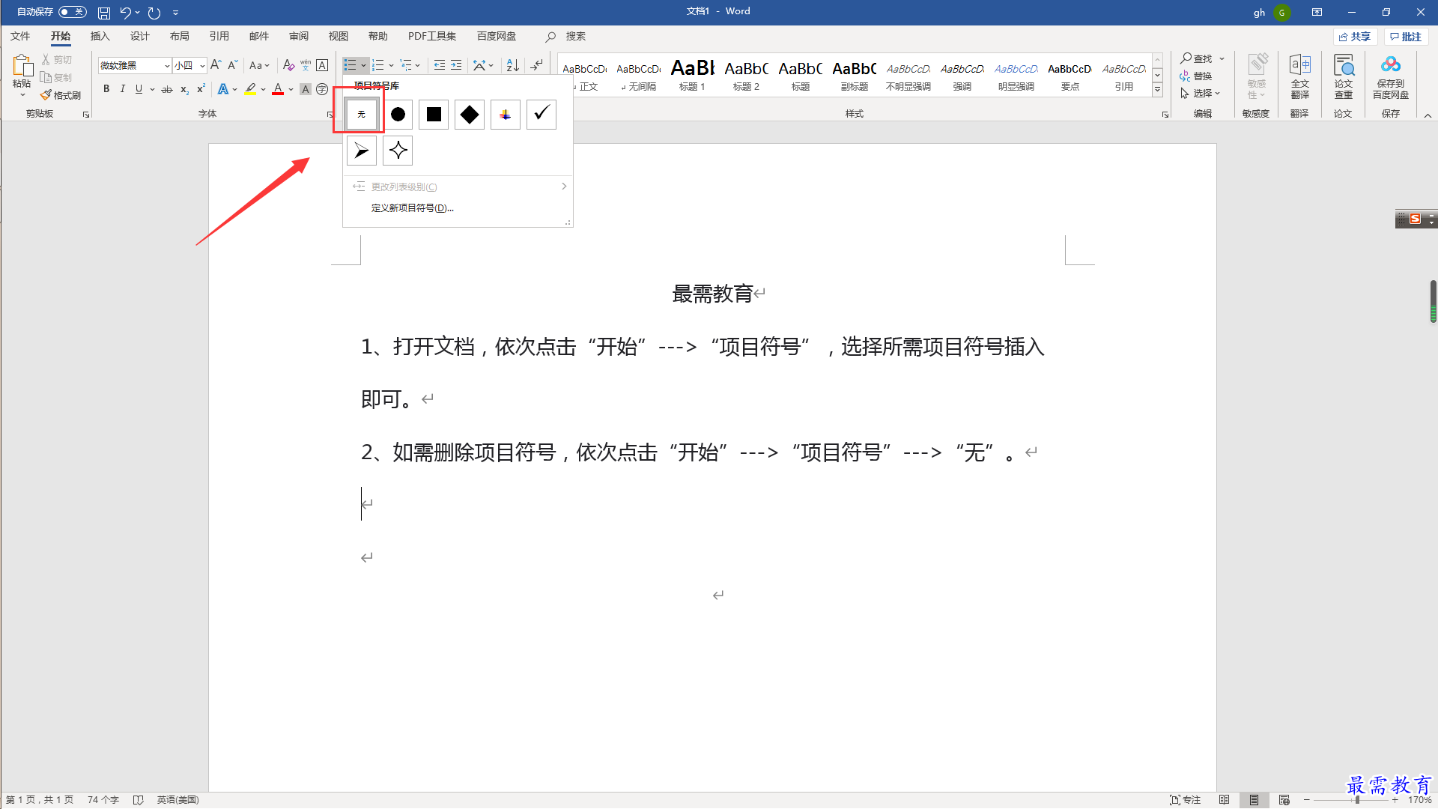
Task: Click the Decrease Indent icon
Action: [x=440, y=65]
